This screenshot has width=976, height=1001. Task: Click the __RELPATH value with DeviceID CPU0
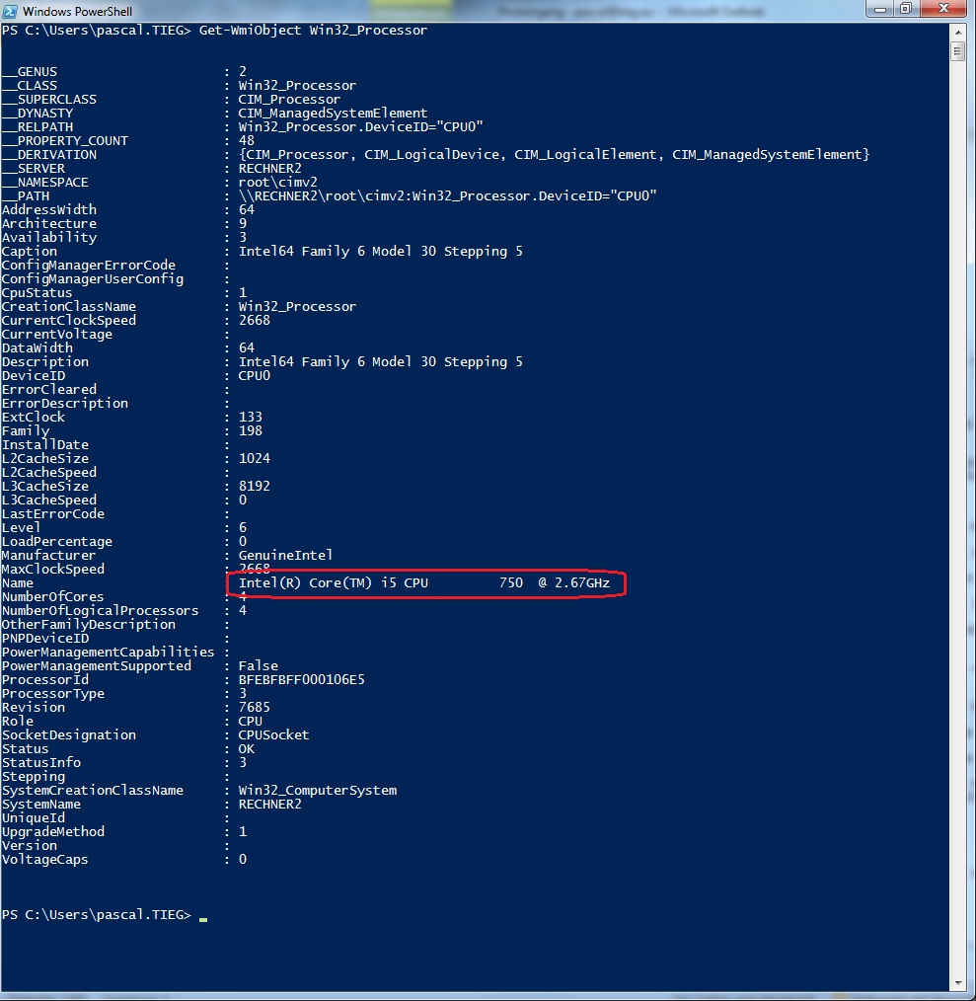(x=360, y=127)
